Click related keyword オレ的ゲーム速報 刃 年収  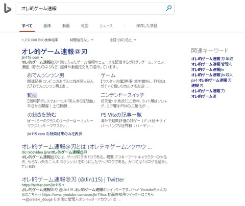click(x=212, y=59)
